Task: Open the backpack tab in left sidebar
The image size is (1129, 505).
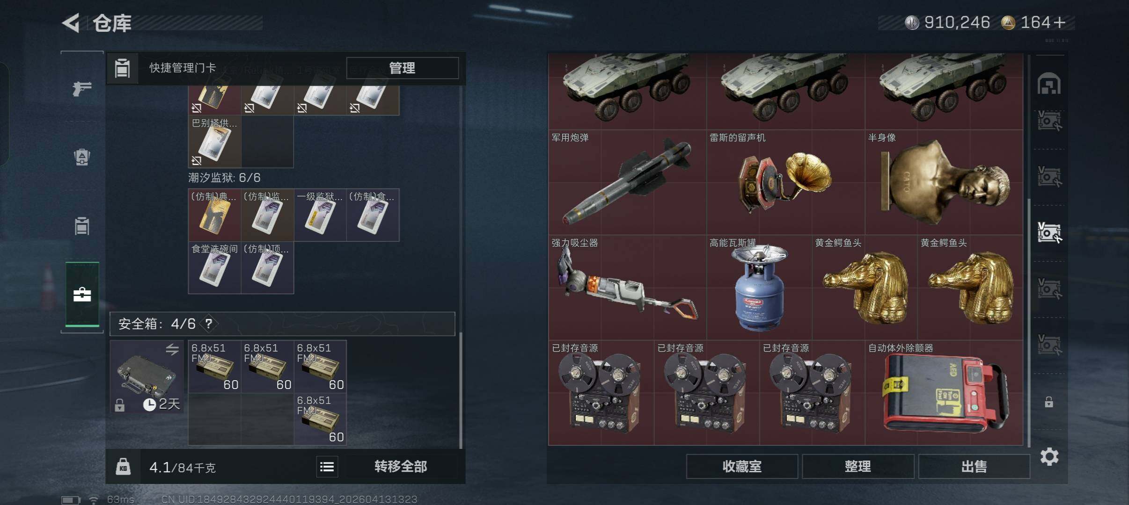Action: pos(82,157)
